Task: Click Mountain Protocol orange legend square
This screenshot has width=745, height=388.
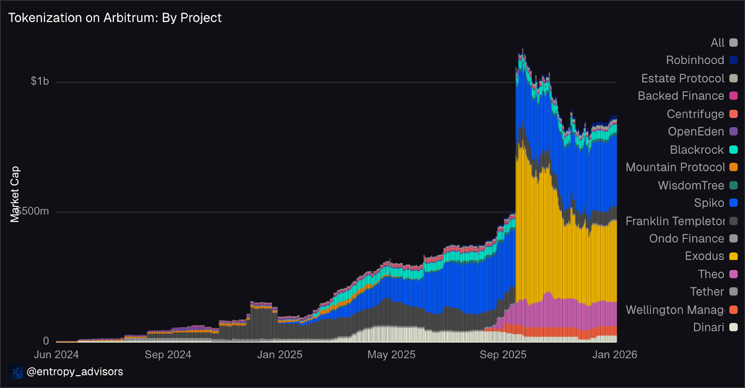Action: tap(733, 167)
